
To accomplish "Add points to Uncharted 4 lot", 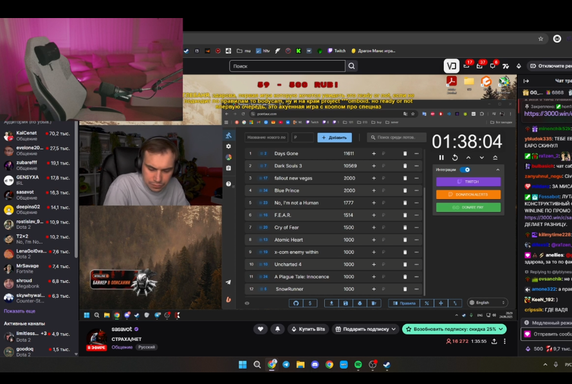I will pyautogui.click(x=374, y=264).
